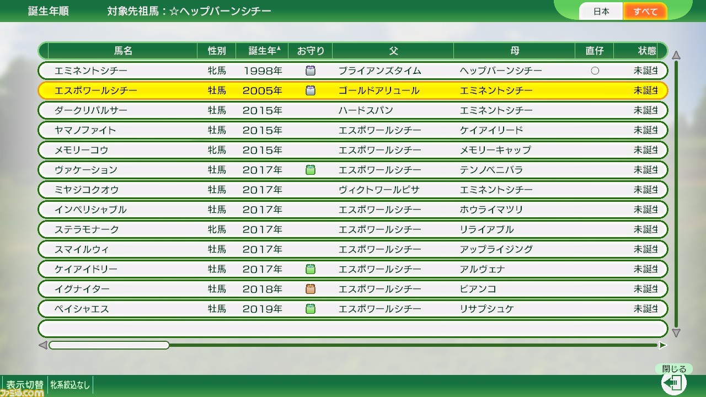Viewport: 706px width, 397px height.
Task: Click sire ハードスパン
Action: click(366, 110)
